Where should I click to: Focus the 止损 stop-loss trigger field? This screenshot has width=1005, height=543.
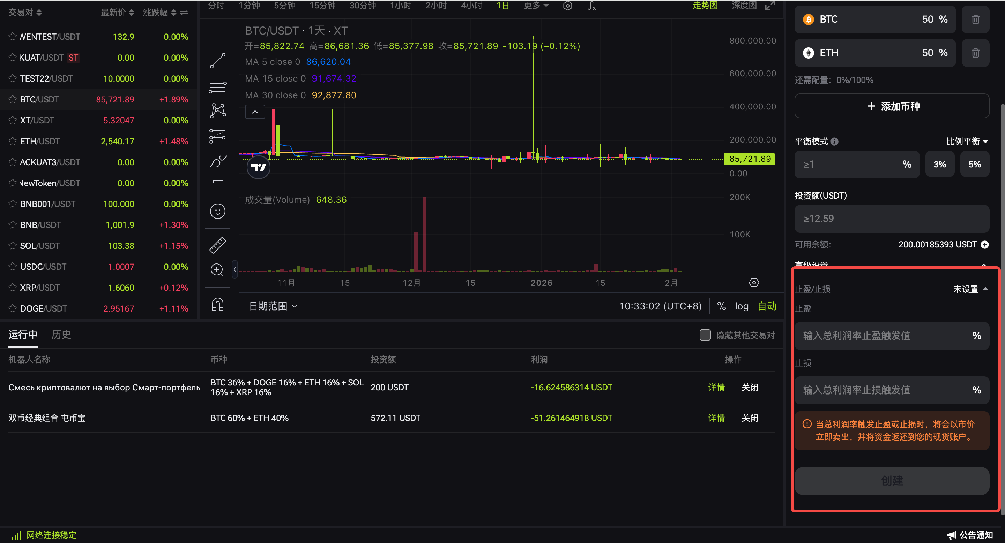[x=892, y=390]
